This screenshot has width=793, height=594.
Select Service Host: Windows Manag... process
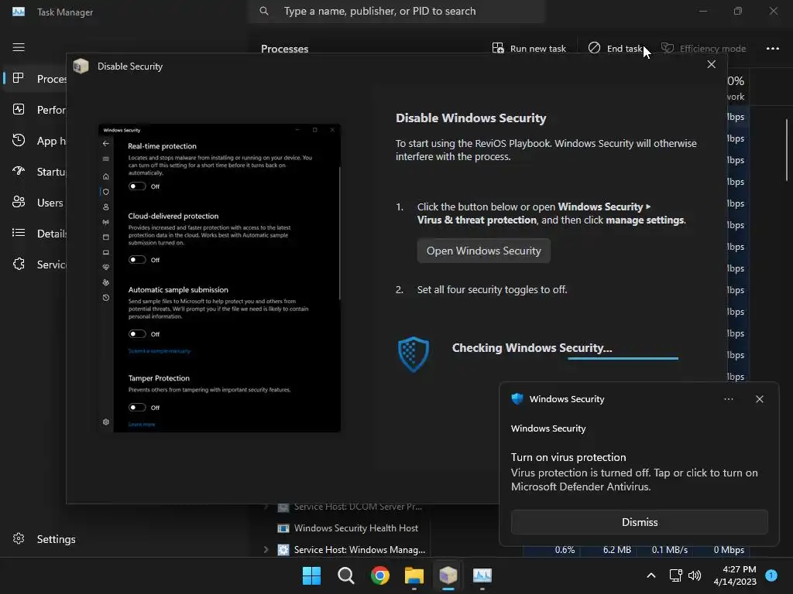click(x=359, y=550)
